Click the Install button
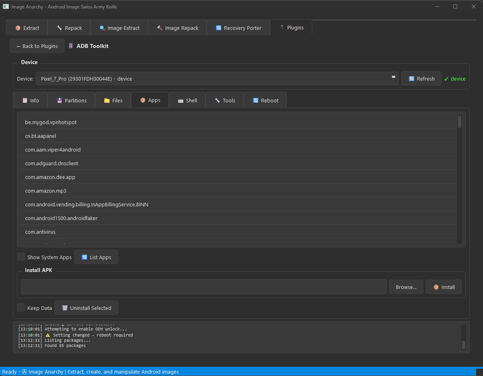 pos(444,287)
